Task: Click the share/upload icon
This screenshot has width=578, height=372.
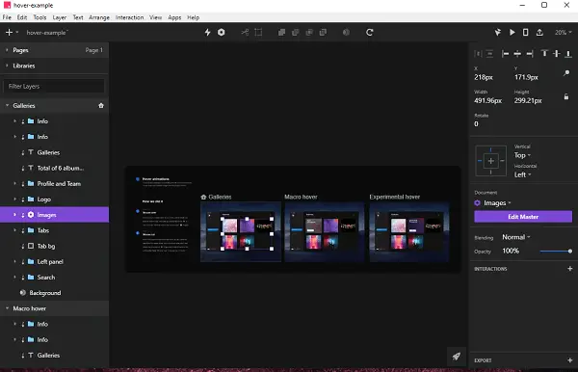Action: click(x=539, y=33)
